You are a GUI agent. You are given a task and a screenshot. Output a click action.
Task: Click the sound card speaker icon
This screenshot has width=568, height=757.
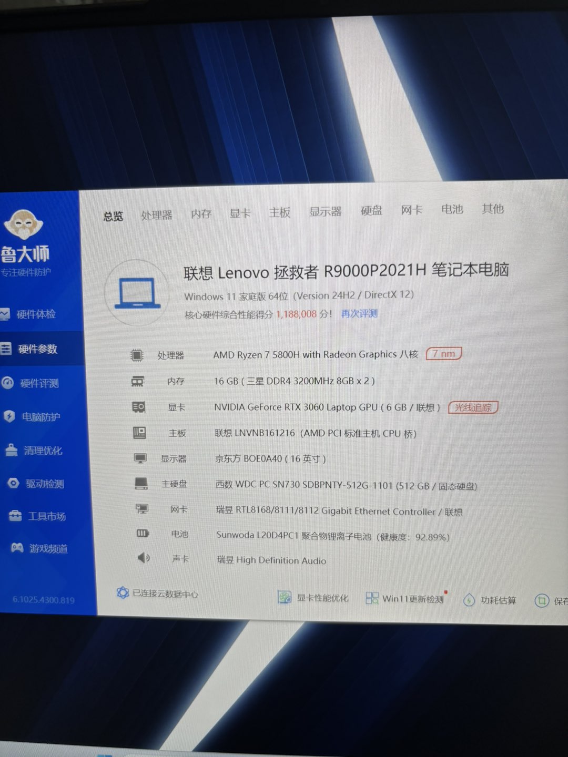[x=144, y=557]
